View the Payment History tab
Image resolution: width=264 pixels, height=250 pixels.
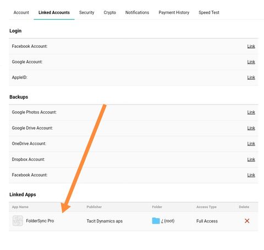tap(174, 13)
